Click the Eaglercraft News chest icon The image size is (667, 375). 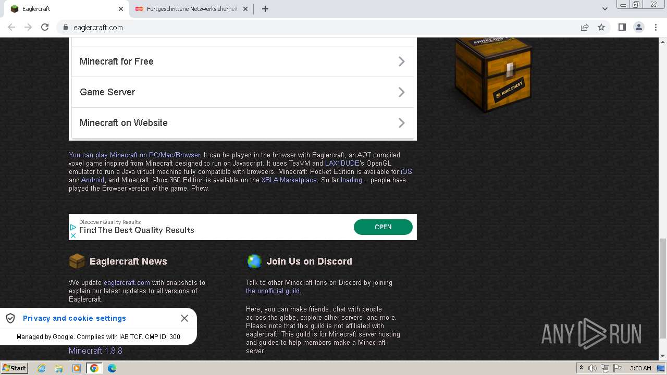(77, 261)
